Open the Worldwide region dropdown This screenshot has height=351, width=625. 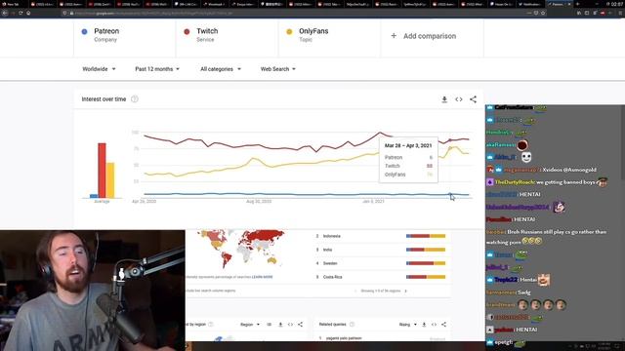[99, 69]
